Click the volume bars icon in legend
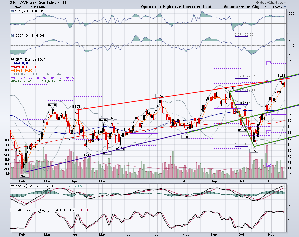The height and width of the screenshot is (237, 299). tap(12, 81)
